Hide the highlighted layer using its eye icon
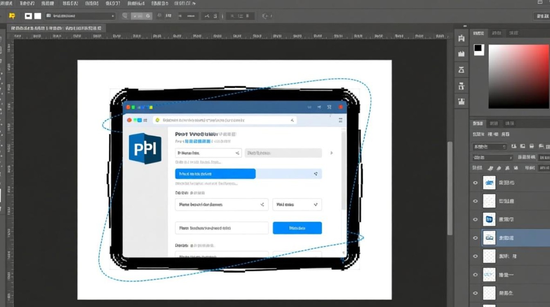 475,237
